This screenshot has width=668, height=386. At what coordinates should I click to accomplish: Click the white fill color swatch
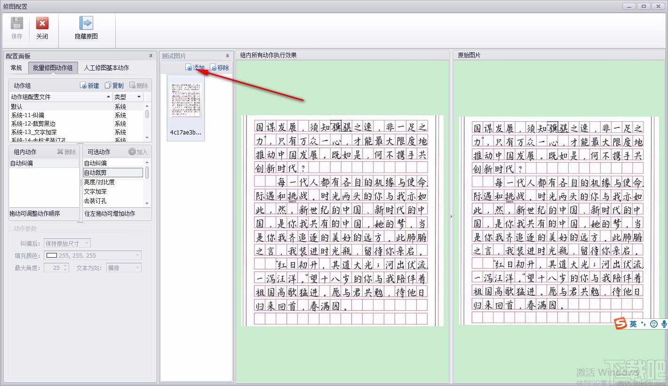pyautogui.click(x=51, y=256)
